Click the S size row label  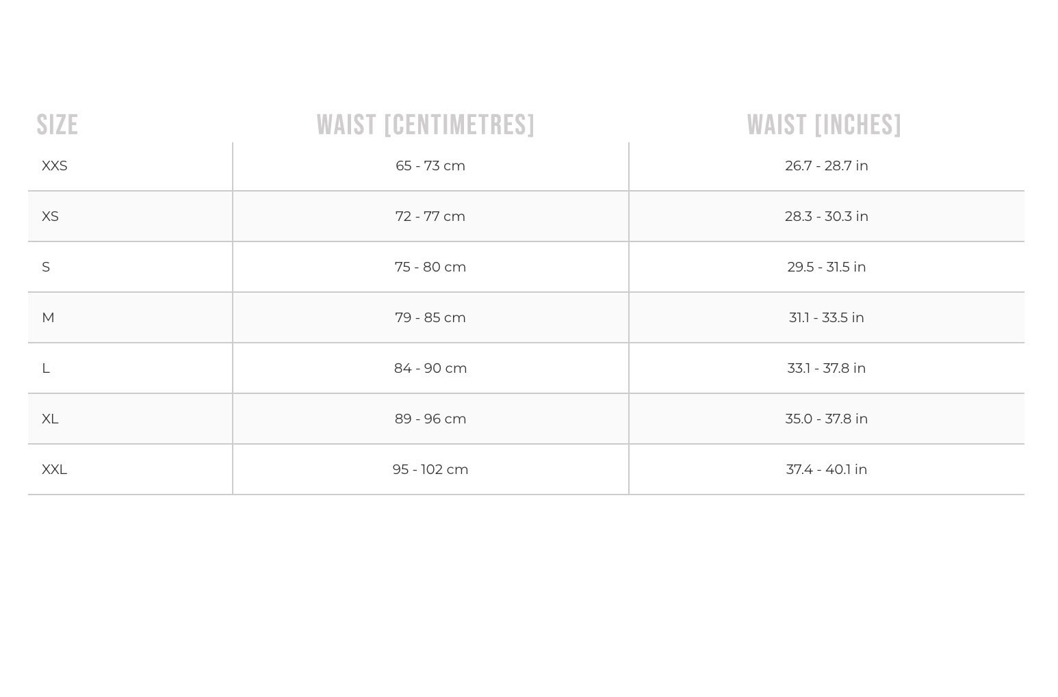46,267
